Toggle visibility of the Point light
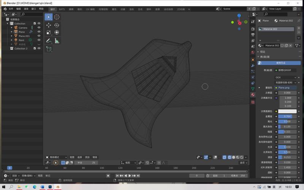The height and width of the screenshot is (190, 304). (x=39, y=40)
